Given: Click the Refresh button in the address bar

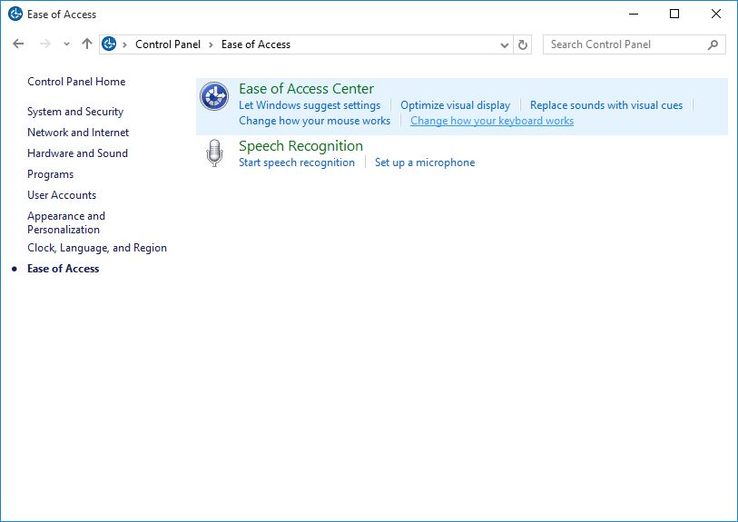Looking at the screenshot, I should coord(523,44).
